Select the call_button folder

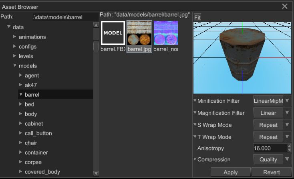[x=38, y=133]
